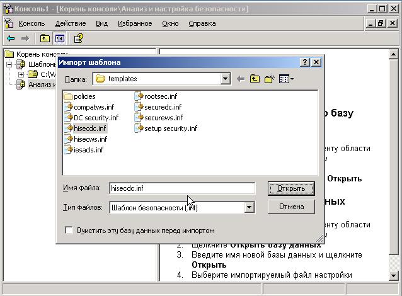Viewport: 402px width, 296px height.
Task: Close the Импорт шаблона dialog
Action: (316, 62)
